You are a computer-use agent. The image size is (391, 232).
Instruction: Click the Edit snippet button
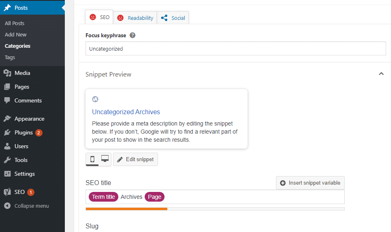point(135,159)
